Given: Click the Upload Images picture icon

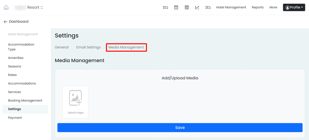Looking at the screenshot, I should pos(76,98).
